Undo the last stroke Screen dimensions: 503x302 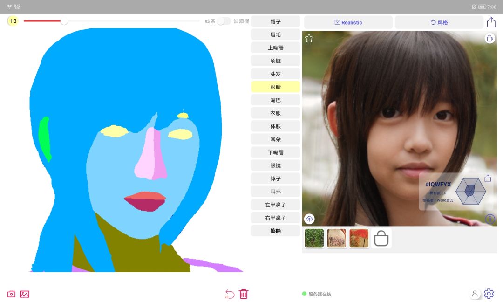tap(230, 294)
